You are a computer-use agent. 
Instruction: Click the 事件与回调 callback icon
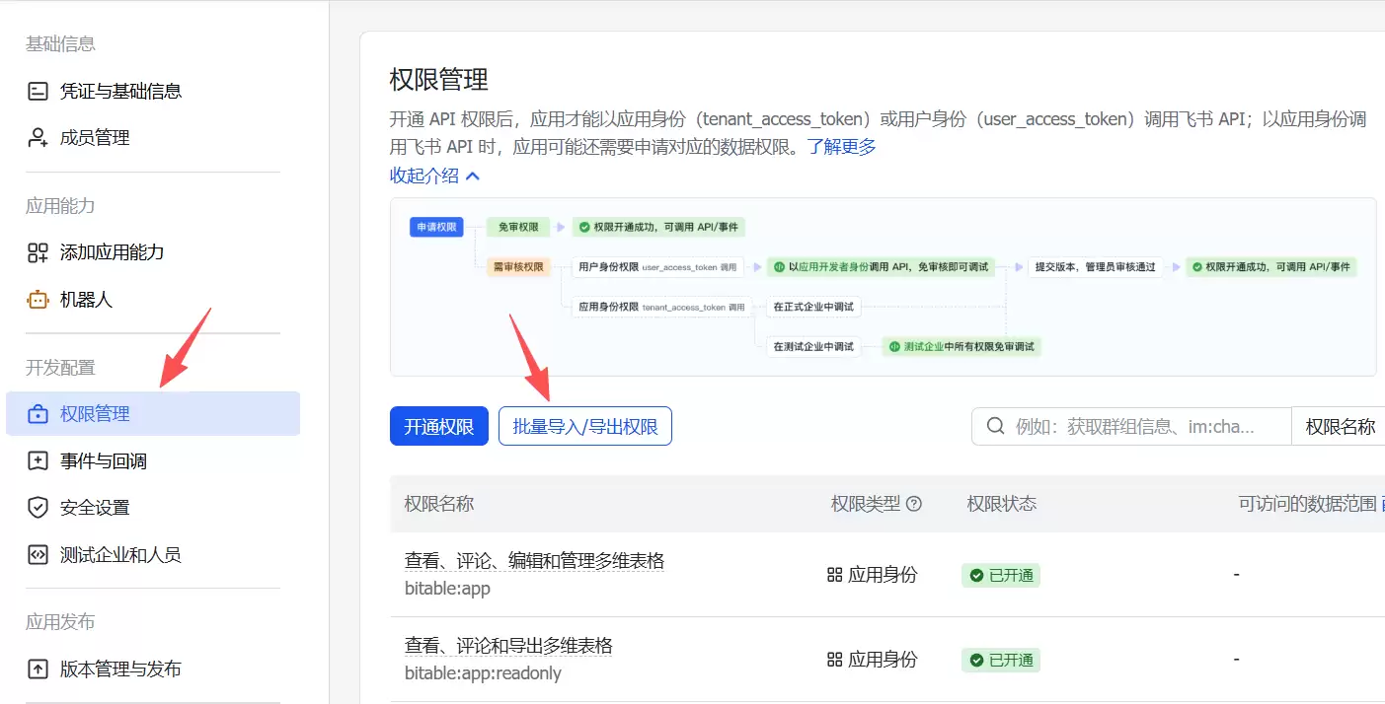pos(38,459)
